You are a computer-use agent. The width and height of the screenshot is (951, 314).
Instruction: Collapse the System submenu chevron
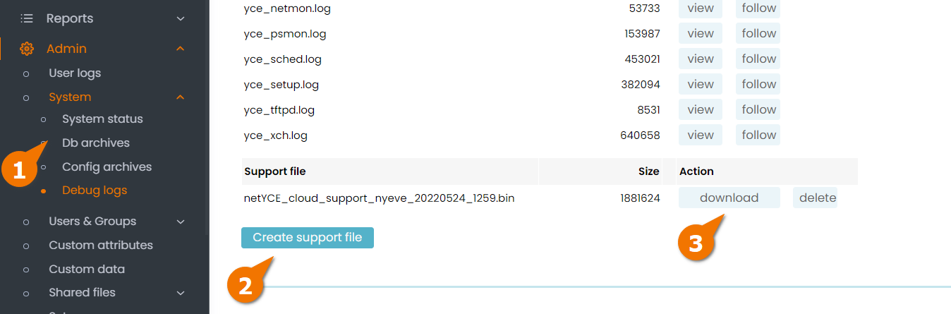coord(181,97)
